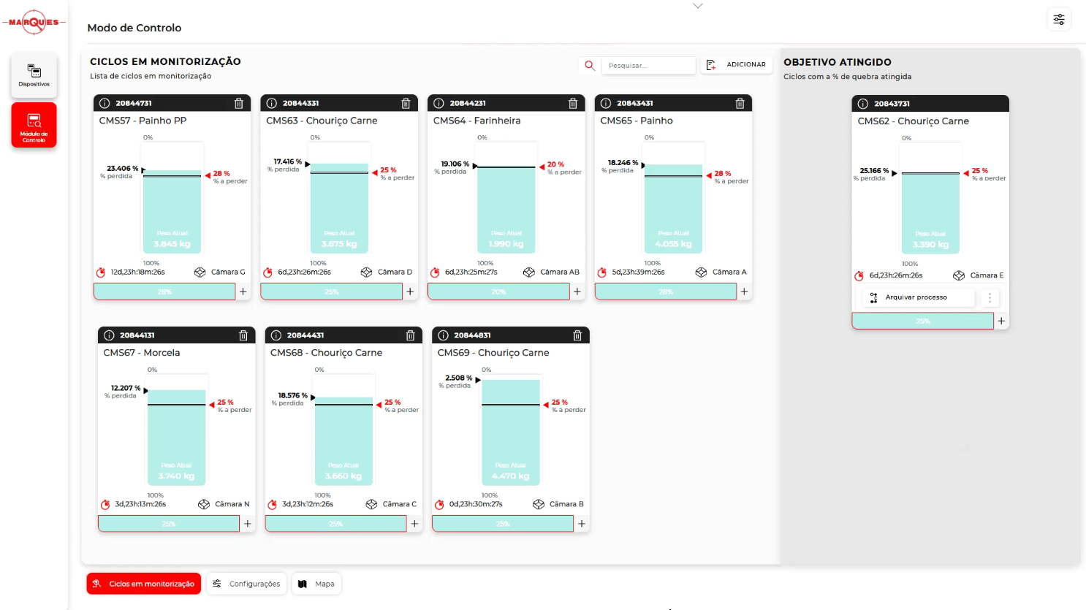Viewport: 1086px width, 610px height.
Task: Click the filter settings icon top right
Action: click(x=1058, y=20)
